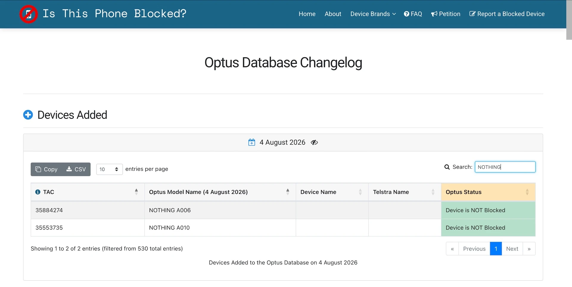The image size is (572, 287).
Task: Click the status cell for NOTHING A010
Action: (488, 228)
